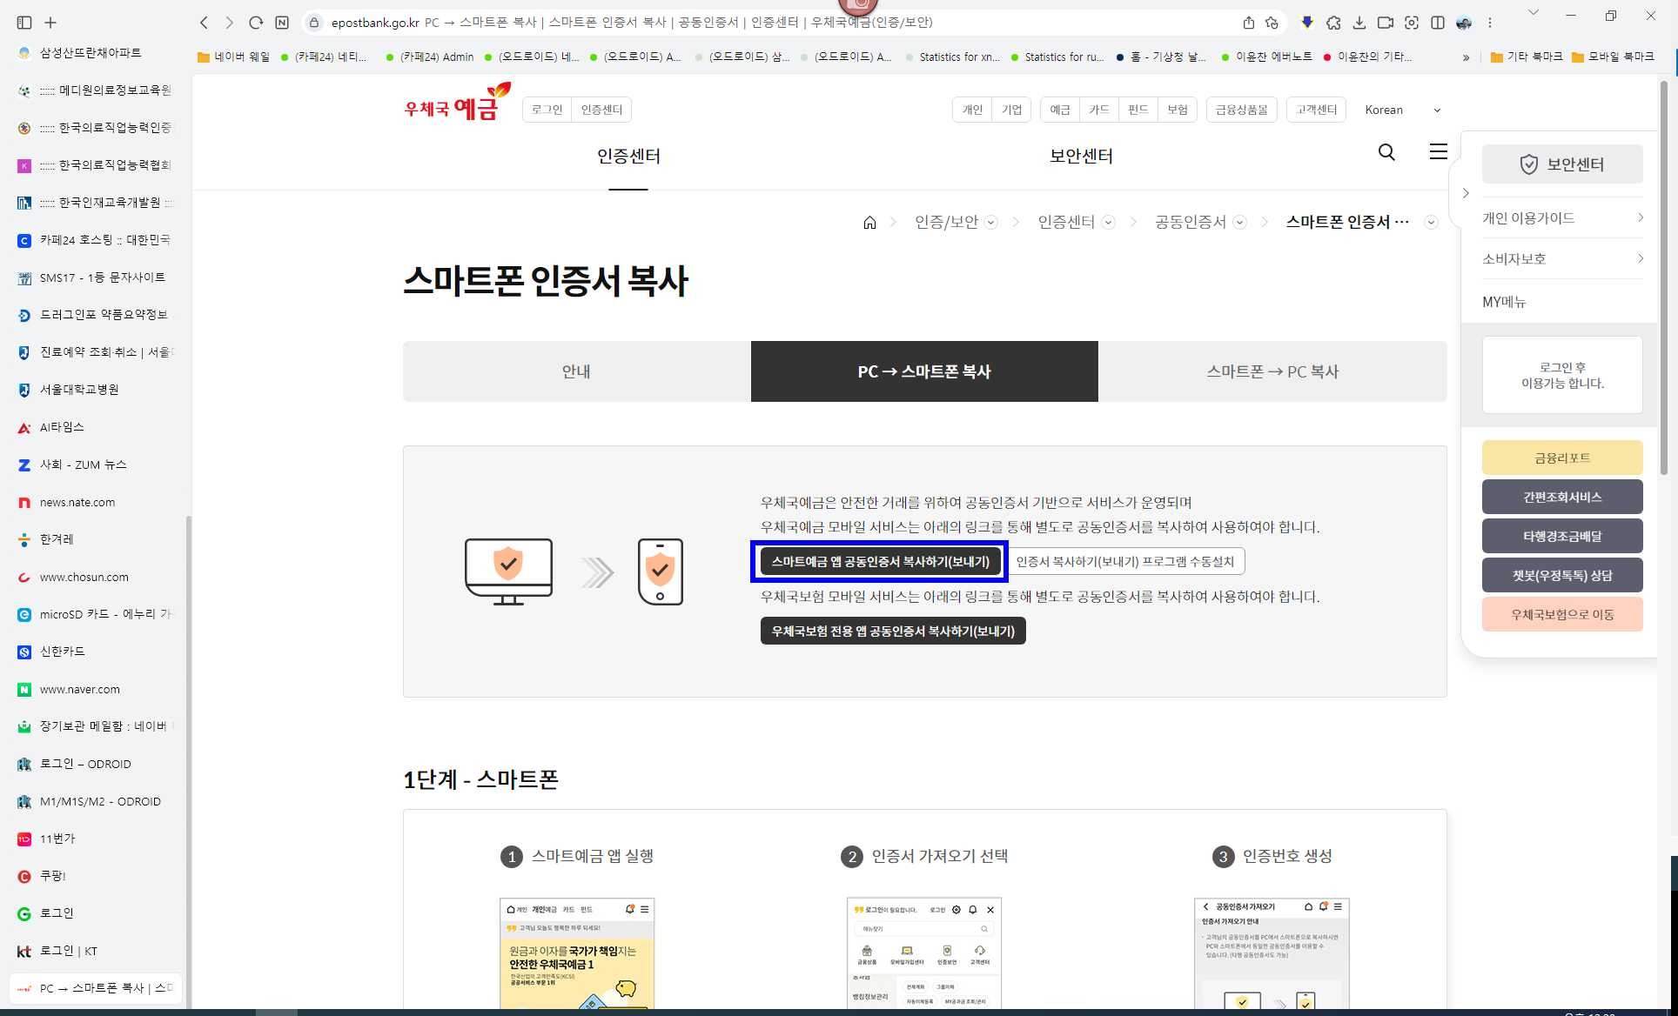Open 간편조회서비스 in side panel
The image size is (1678, 1016).
1562,497
